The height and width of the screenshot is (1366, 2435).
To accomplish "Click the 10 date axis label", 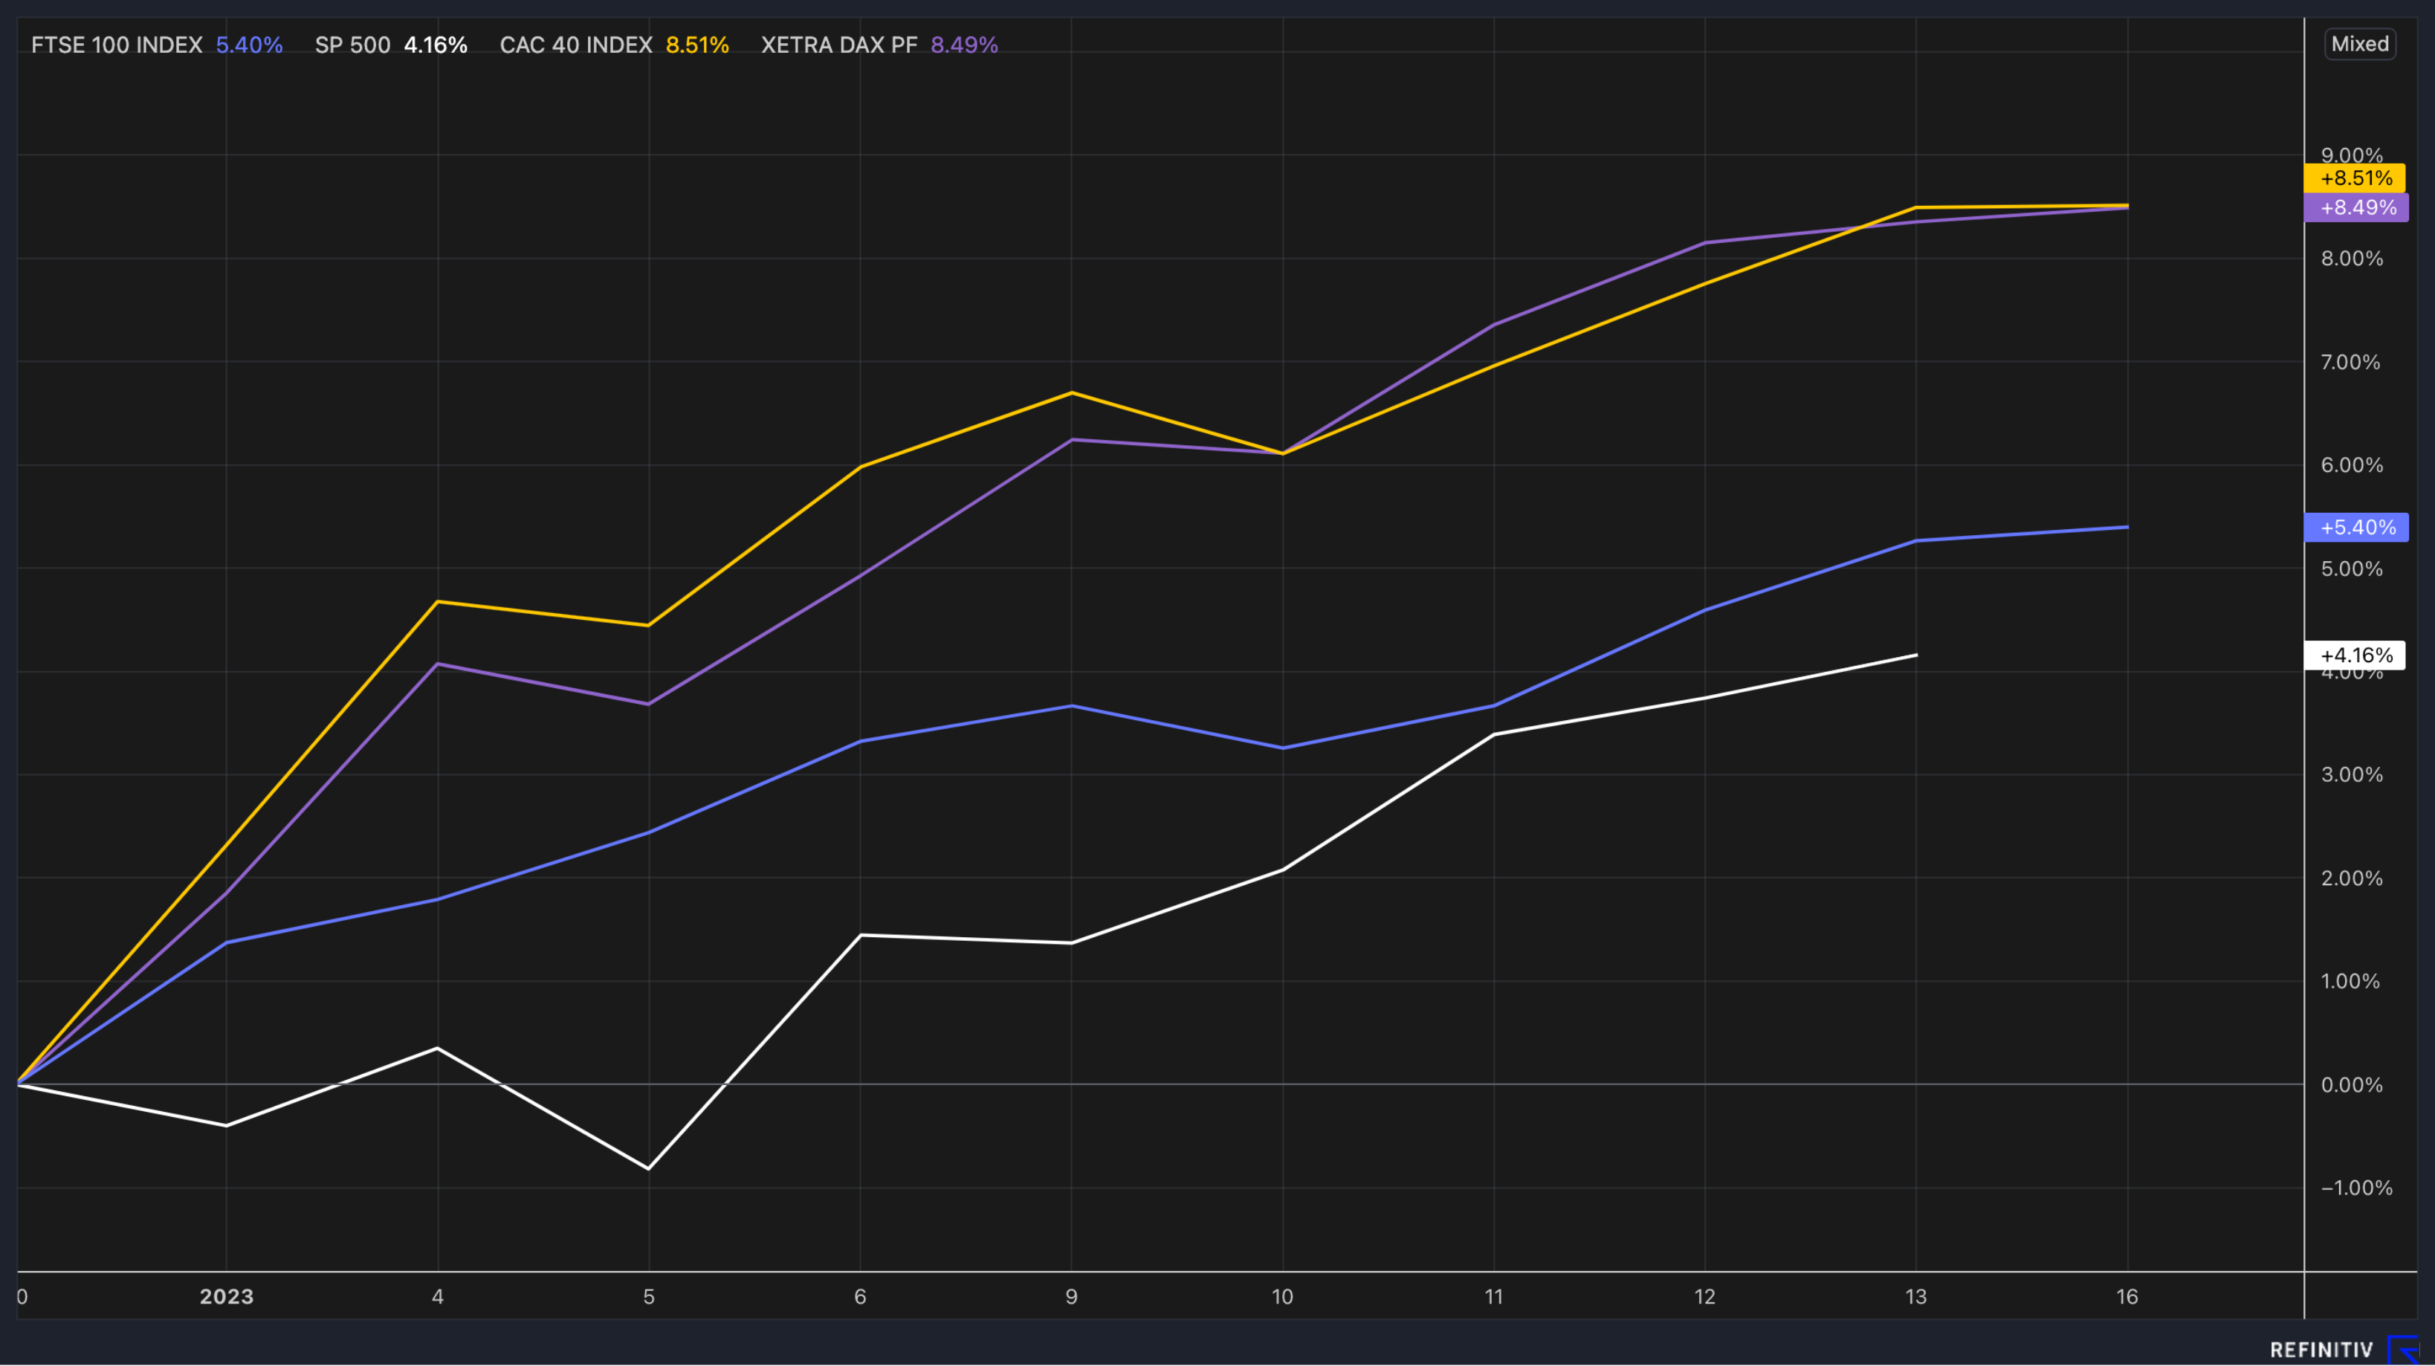I will click(1283, 1297).
